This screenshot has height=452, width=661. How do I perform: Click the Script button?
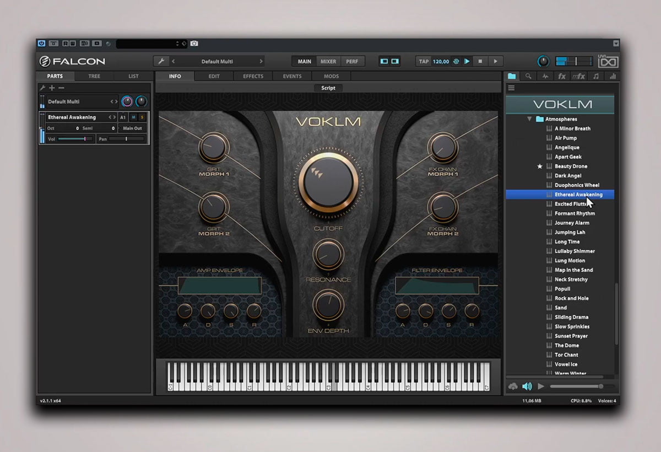pos(328,88)
